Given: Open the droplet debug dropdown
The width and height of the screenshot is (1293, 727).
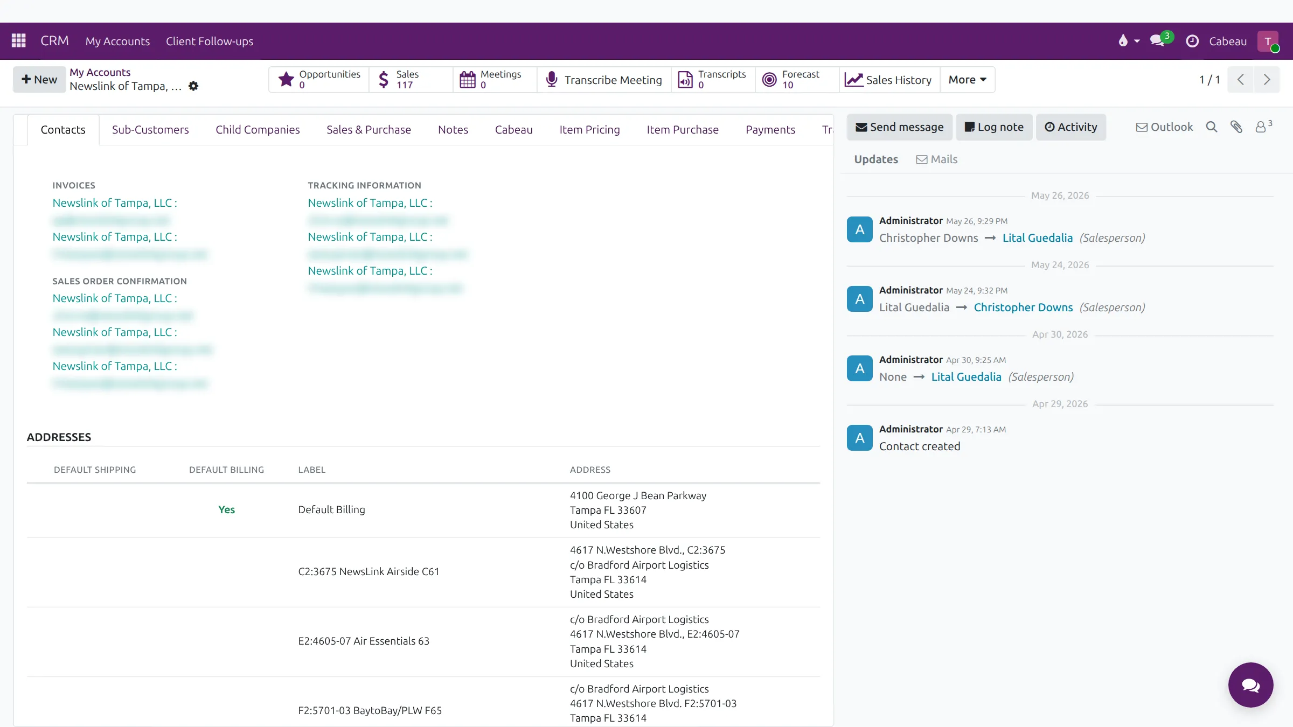Looking at the screenshot, I should point(1129,41).
